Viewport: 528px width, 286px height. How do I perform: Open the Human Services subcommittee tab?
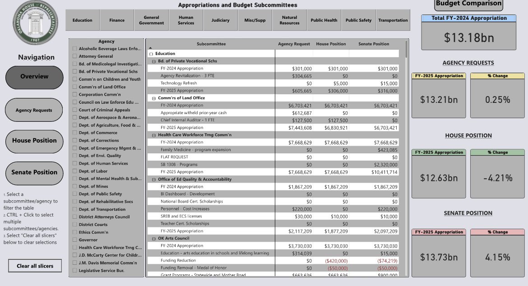(x=186, y=20)
